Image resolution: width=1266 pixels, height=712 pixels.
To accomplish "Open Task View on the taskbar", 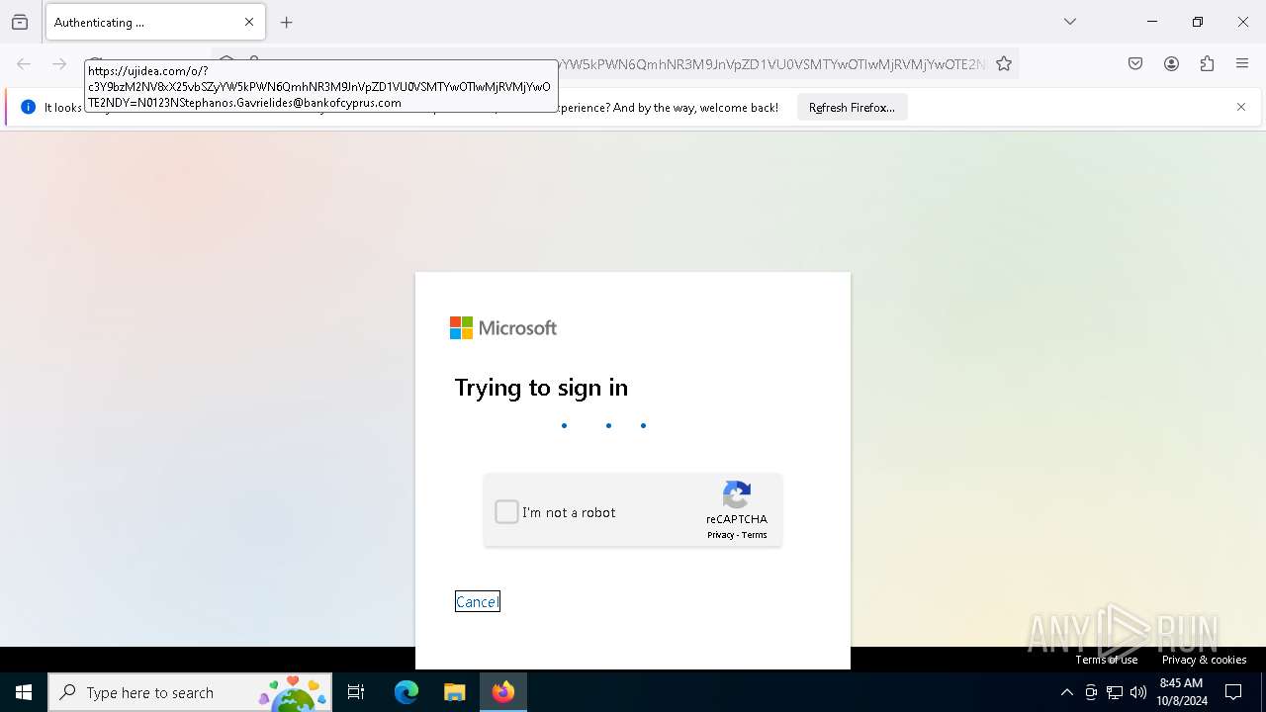I will click(x=356, y=692).
